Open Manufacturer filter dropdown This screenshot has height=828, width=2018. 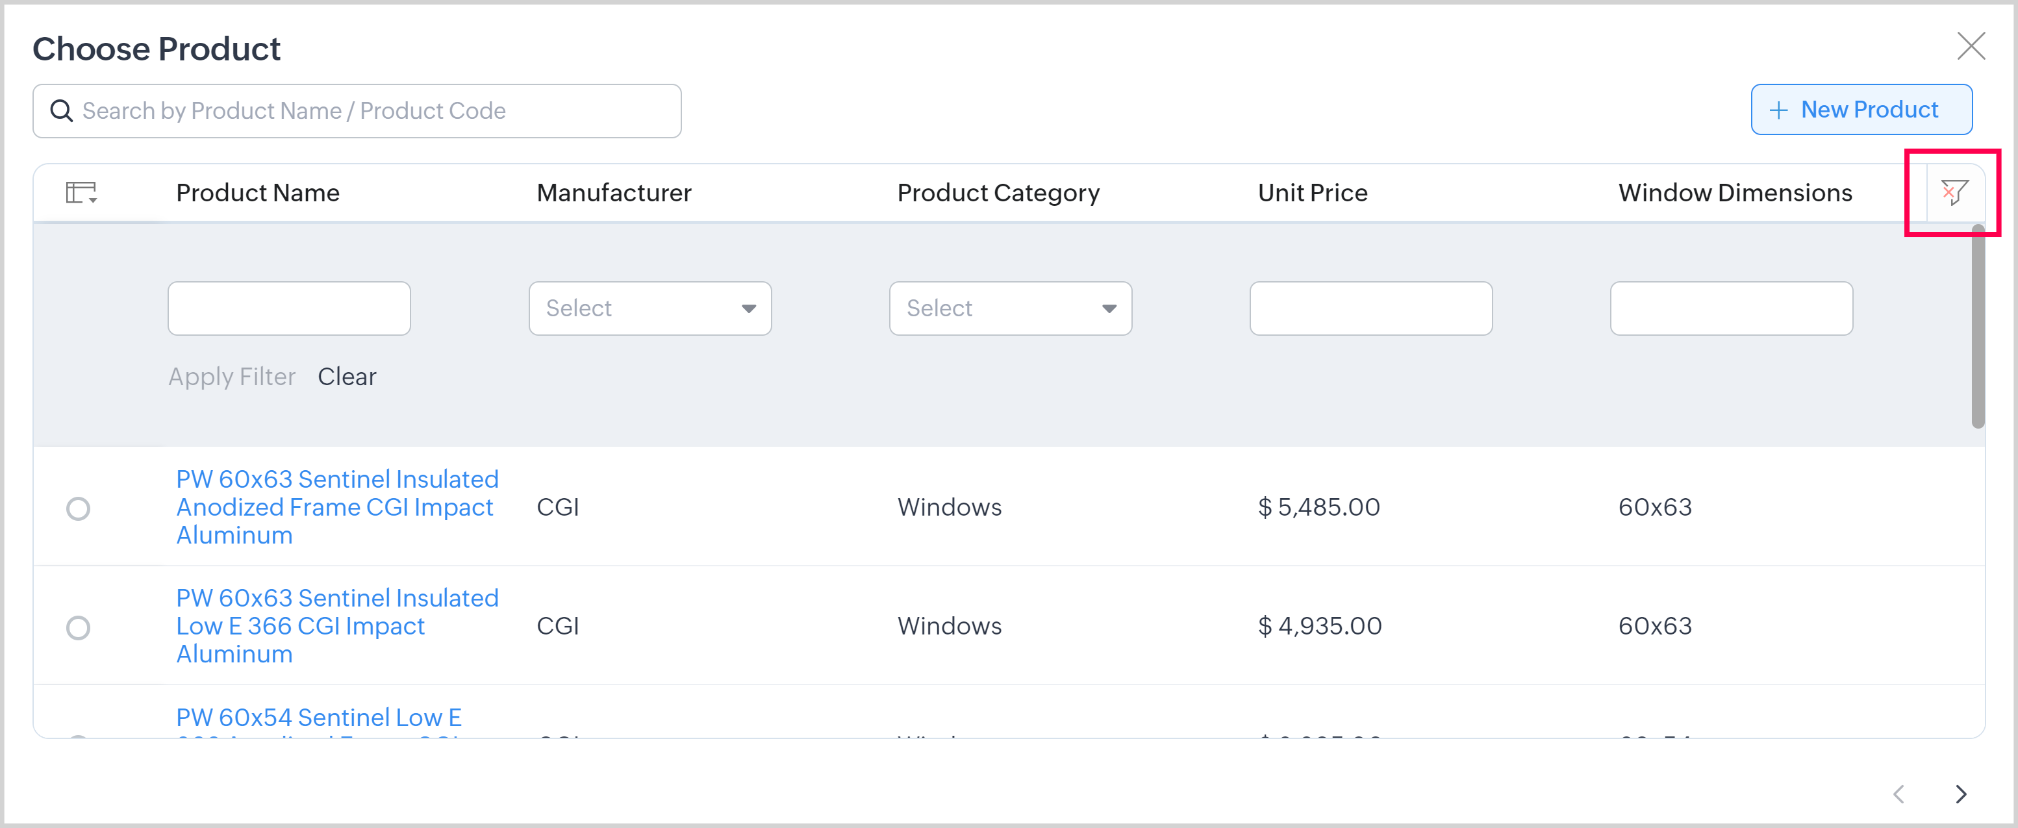coord(650,308)
